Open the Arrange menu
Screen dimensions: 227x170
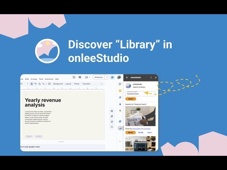click(x=34, y=79)
